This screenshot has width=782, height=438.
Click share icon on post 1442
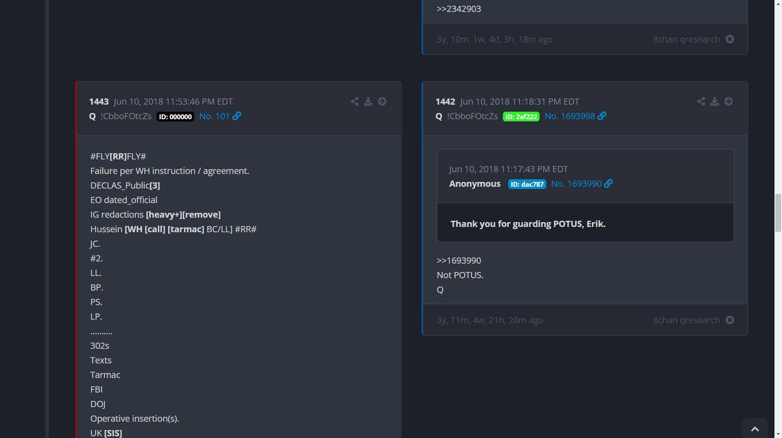(701, 102)
